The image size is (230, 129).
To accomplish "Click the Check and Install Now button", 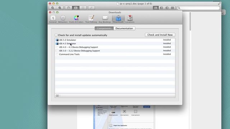I will (160, 35).
